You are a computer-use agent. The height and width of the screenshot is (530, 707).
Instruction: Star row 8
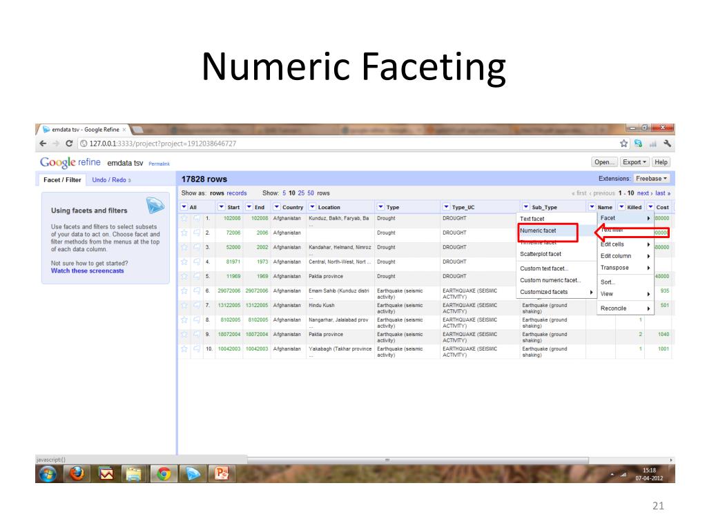click(x=184, y=320)
